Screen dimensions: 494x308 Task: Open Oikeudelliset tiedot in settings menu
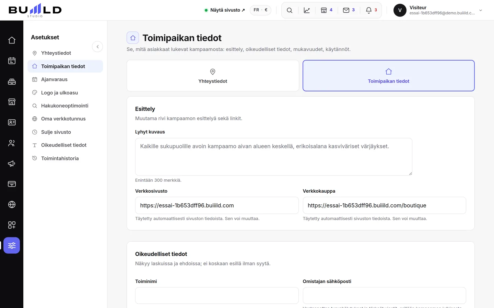pyautogui.click(x=65, y=145)
